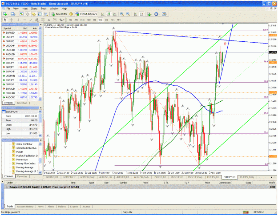Viewport: 278px width, 215px height.
Task: Open the Insert menu
Action: (24, 8)
